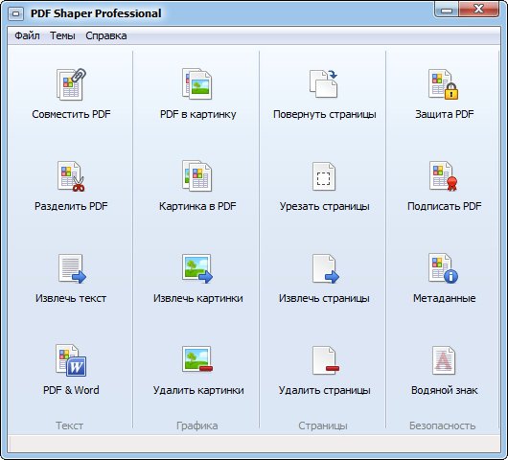Open the Совместить PDF merge tool
This screenshot has width=508, height=460.
tap(71, 93)
